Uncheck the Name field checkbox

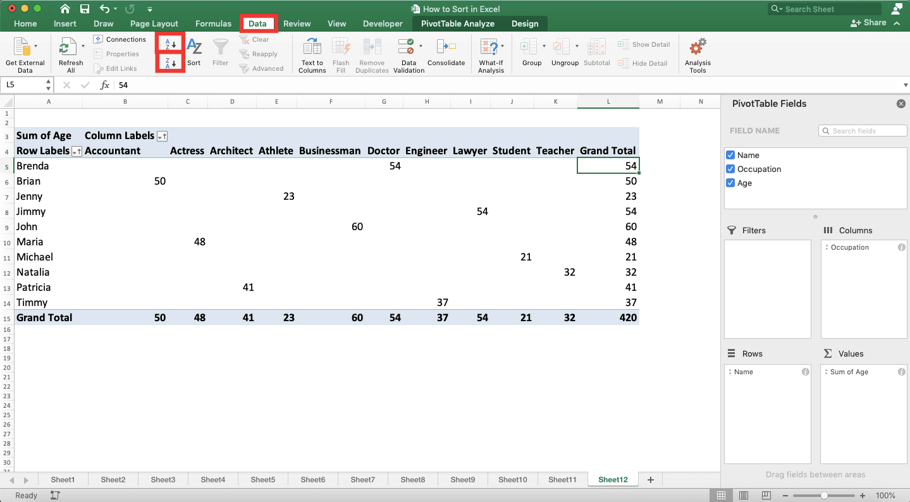[x=731, y=155]
